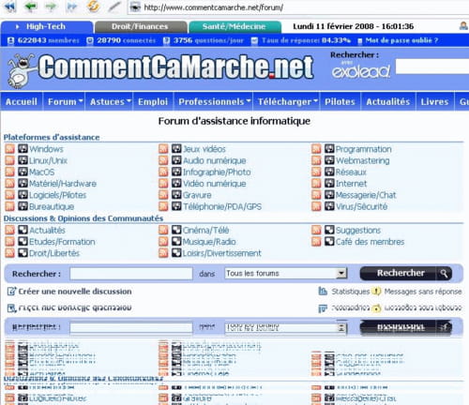Open the Télécharger dropdown menu

coord(287,101)
